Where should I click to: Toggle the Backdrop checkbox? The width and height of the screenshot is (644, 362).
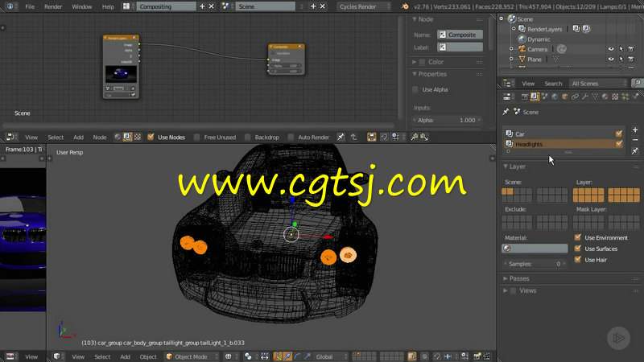248,137
